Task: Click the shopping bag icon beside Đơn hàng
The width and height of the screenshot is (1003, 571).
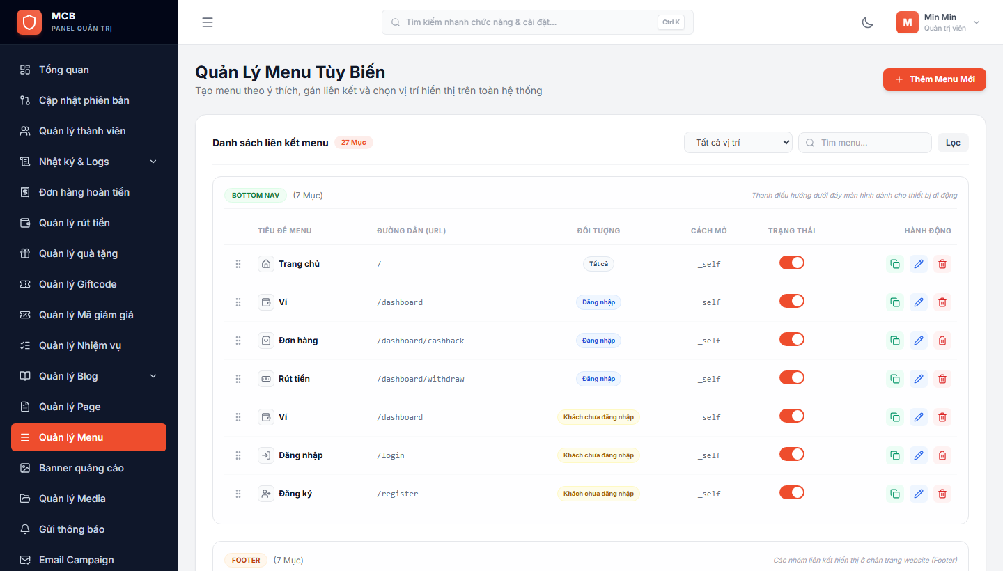Action: (266, 341)
